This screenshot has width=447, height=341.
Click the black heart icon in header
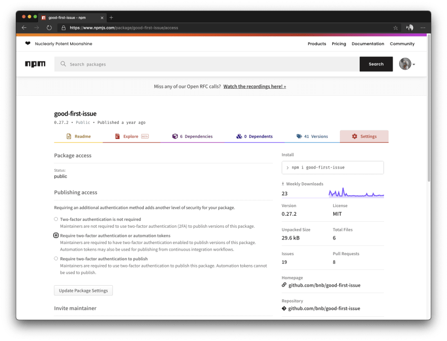[27, 43]
